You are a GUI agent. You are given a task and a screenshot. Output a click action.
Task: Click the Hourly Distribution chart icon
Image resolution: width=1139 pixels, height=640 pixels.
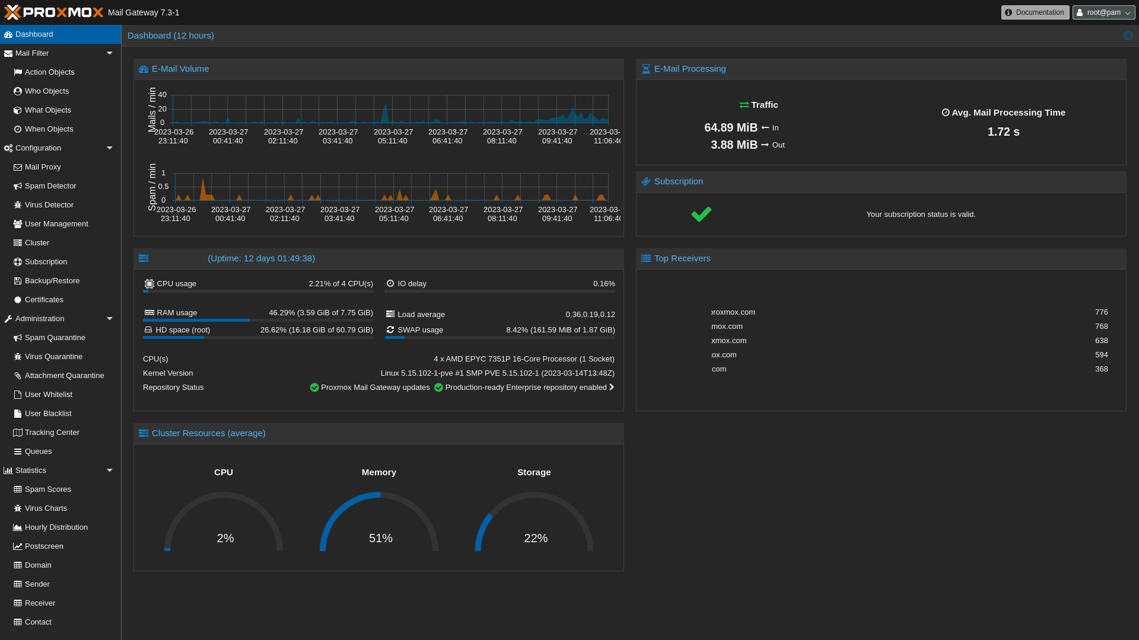(x=18, y=527)
